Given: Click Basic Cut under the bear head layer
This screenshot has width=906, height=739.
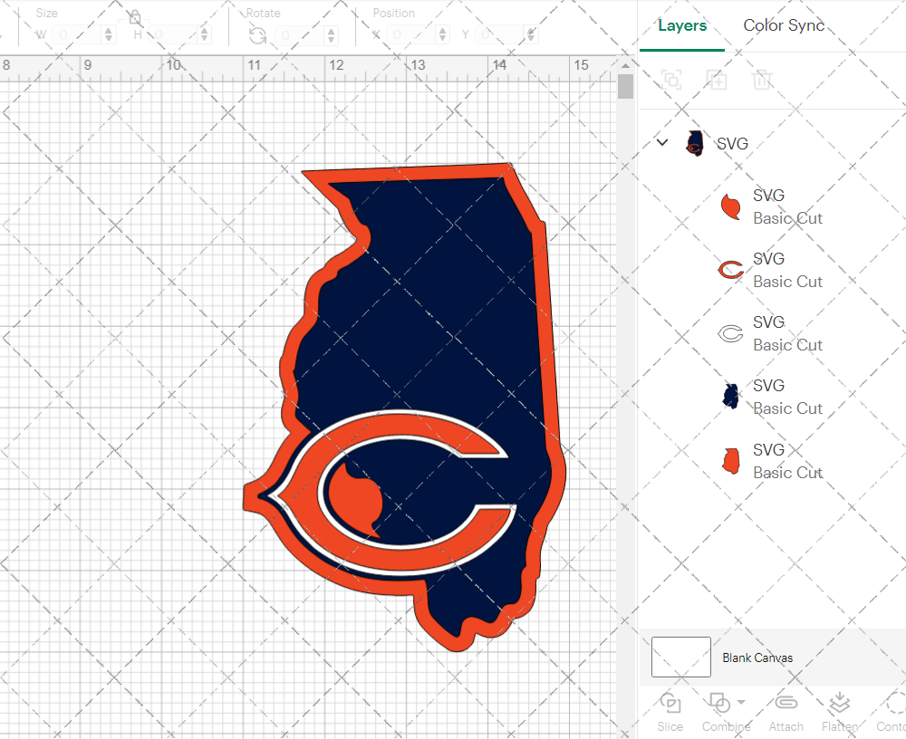Looking at the screenshot, I should click(787, 218).
